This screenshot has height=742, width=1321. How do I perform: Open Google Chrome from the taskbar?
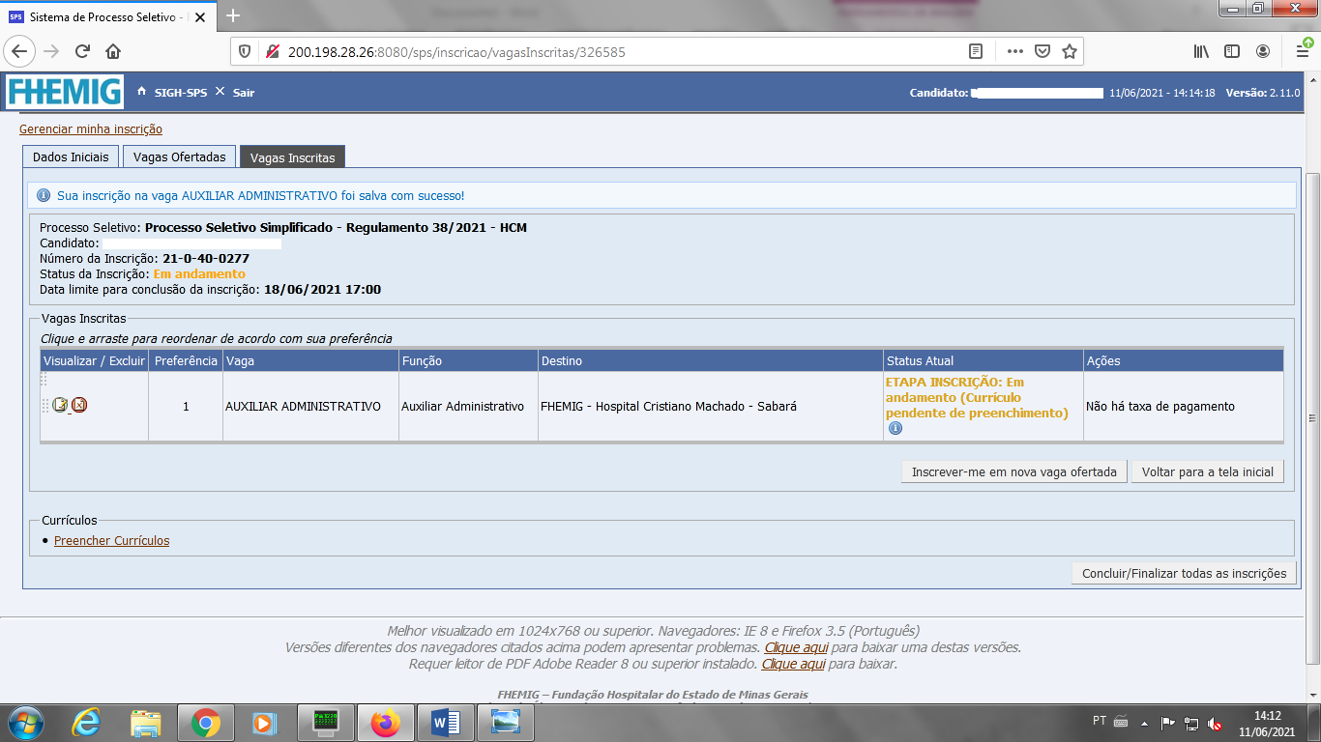pyautogui.click(x=205, y=723)
